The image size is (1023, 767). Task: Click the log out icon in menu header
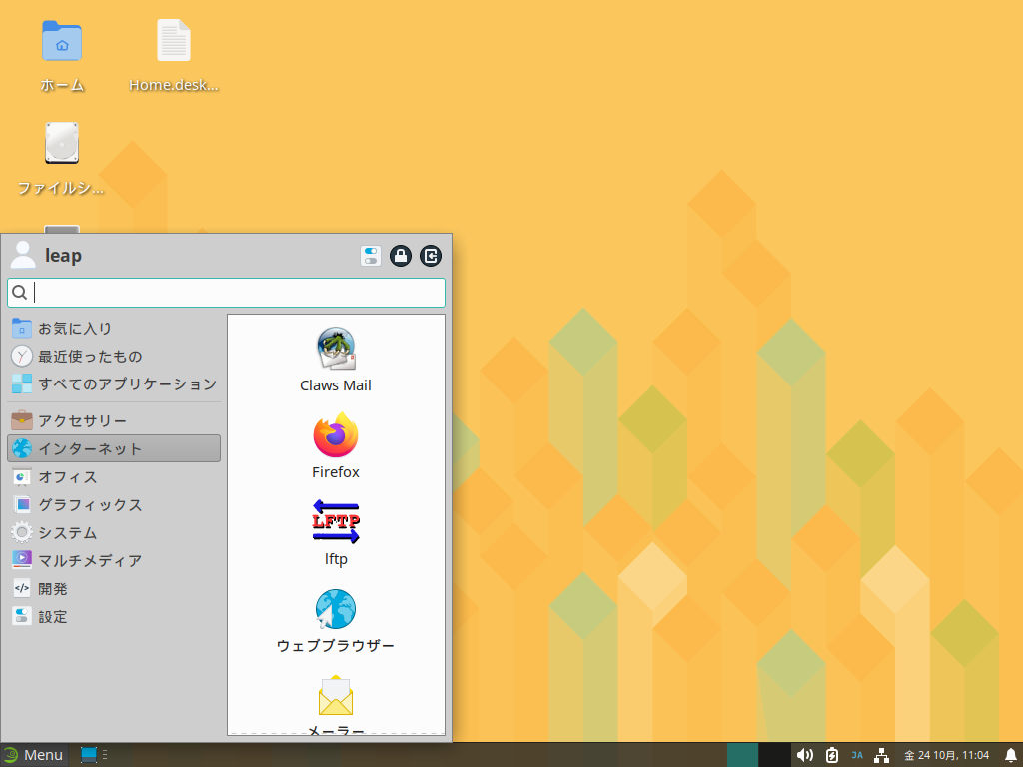coord(431,256)
